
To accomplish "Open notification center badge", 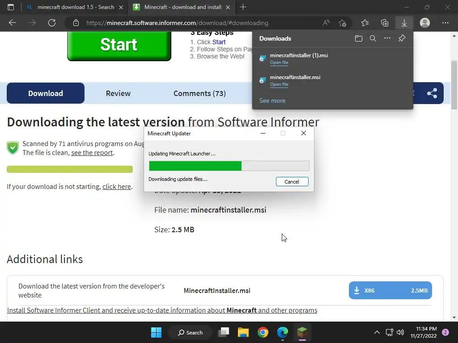I will point(445,332).
